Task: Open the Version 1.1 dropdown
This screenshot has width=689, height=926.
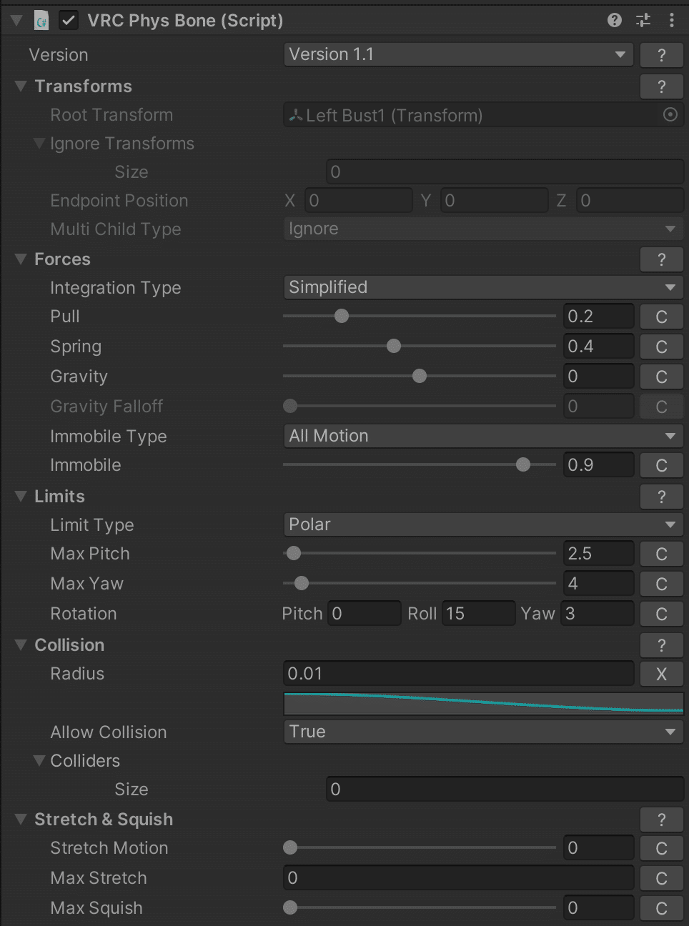Action: [x=458, y=54]
